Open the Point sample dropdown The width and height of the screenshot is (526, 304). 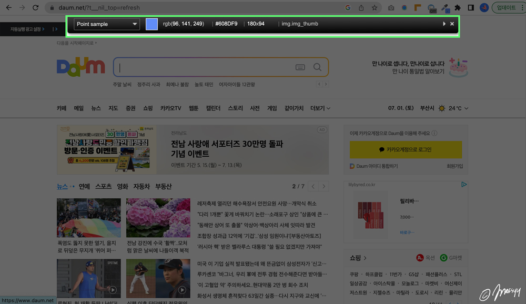[107, 24]
